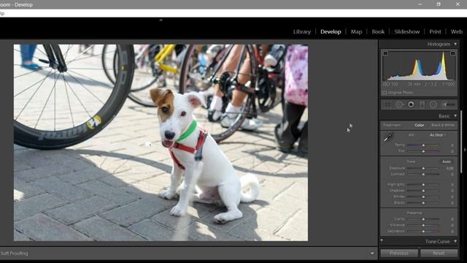
Task: Click the Temp slider handle
Action: (x=423, y=145)
